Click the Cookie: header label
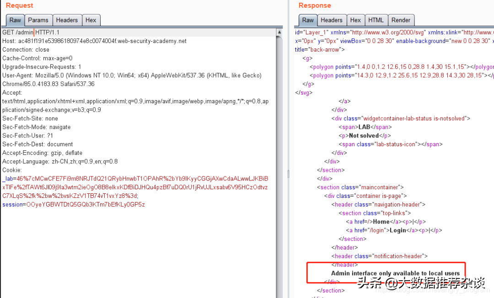Screen dimensions: 494x298 pos(12,170)
